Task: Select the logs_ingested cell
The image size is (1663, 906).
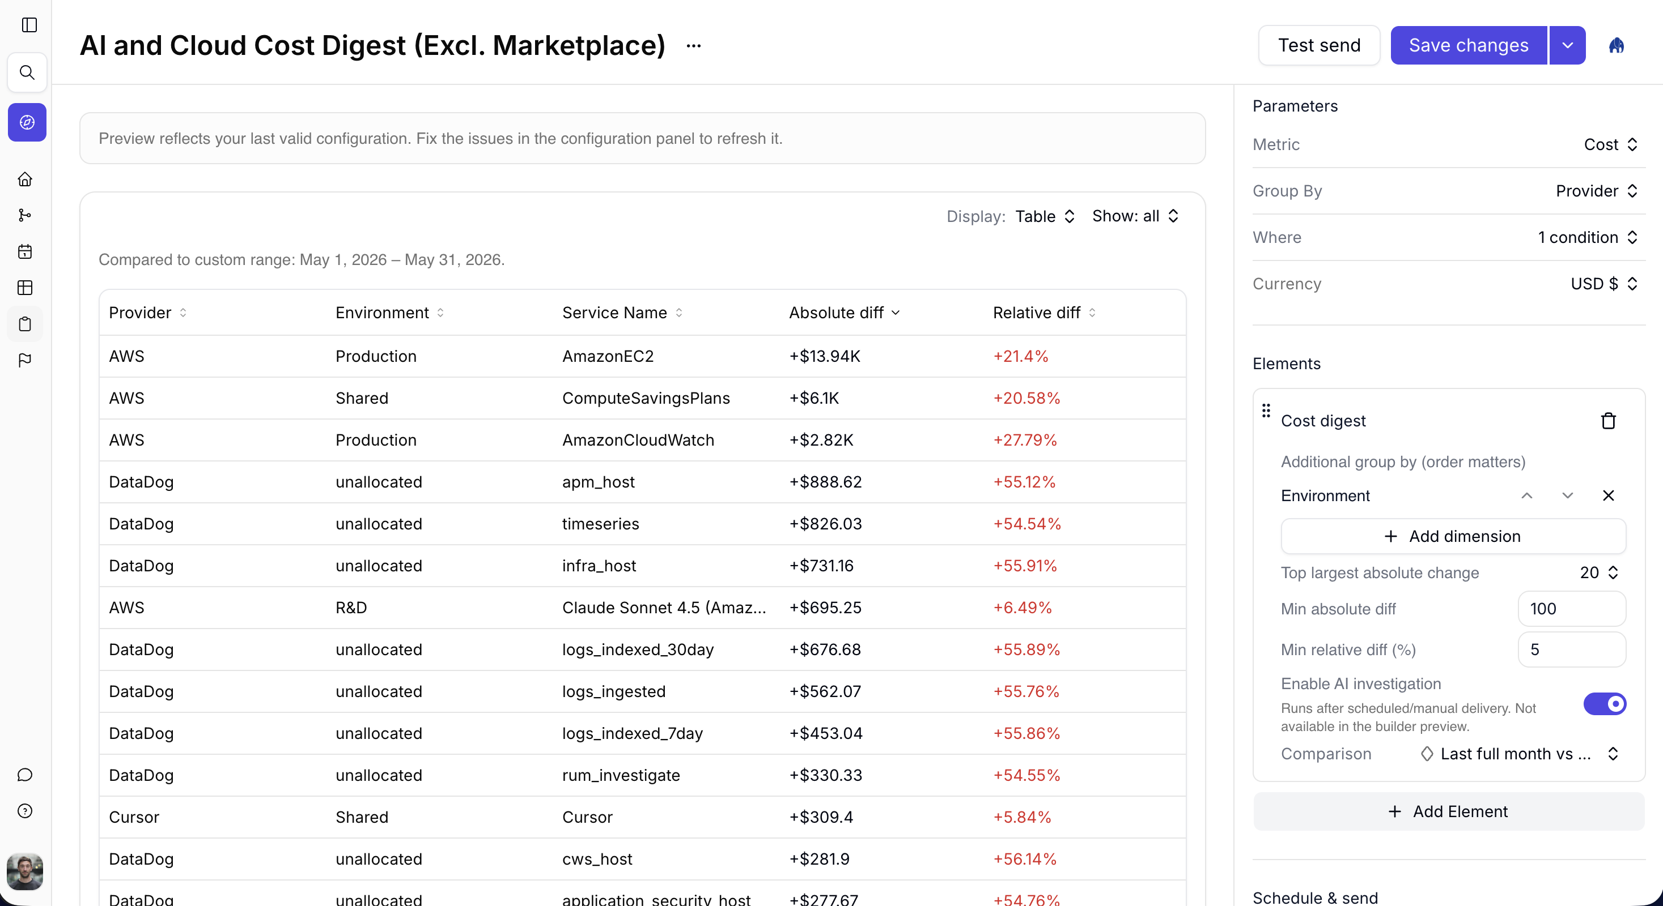Action: (613, 691)
